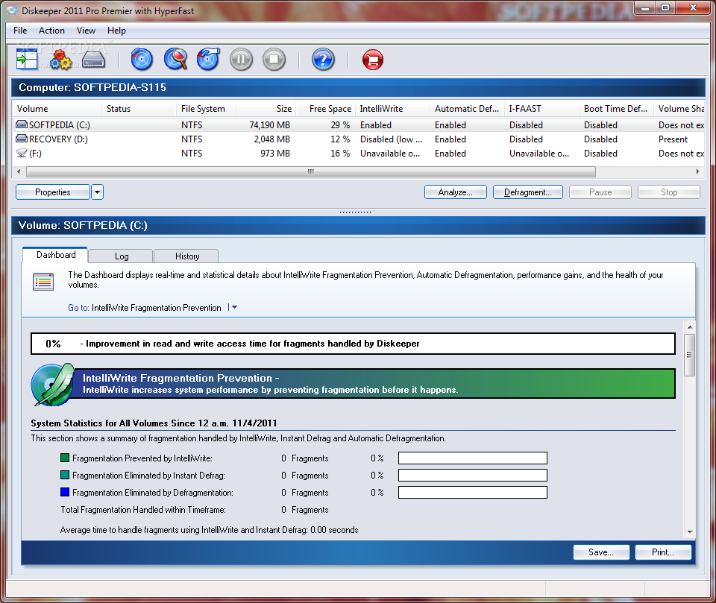Open the Go to section dropdown arrow
This screenshot has width=716, height=603.
coord(234,308)
